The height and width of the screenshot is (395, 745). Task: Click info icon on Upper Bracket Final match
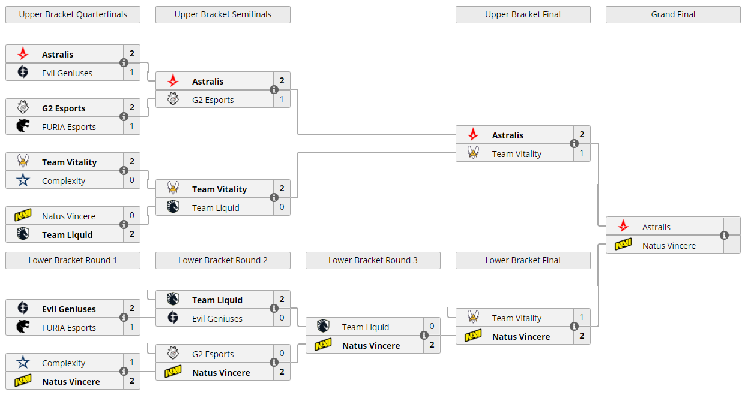(x=574, y=144)
